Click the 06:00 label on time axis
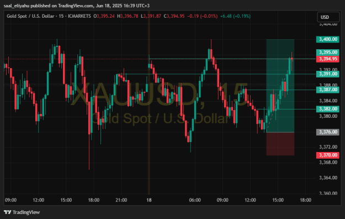This screenshot has height=219, width=345. coord(195,200)
